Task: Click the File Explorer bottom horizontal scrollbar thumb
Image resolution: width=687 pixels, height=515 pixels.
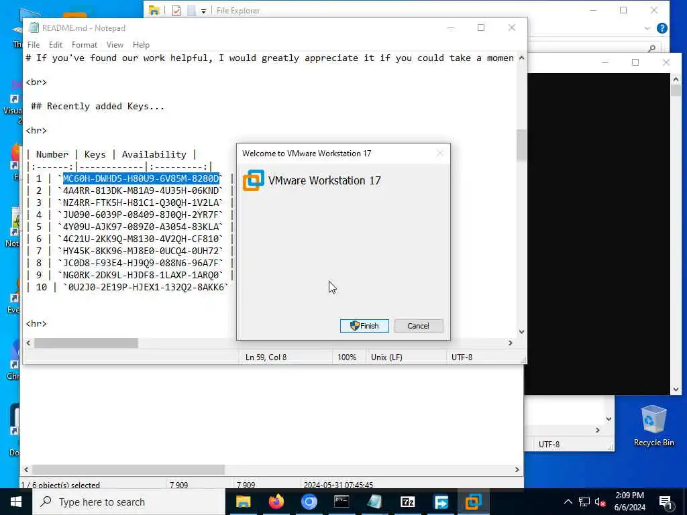Action: (128, 469)
